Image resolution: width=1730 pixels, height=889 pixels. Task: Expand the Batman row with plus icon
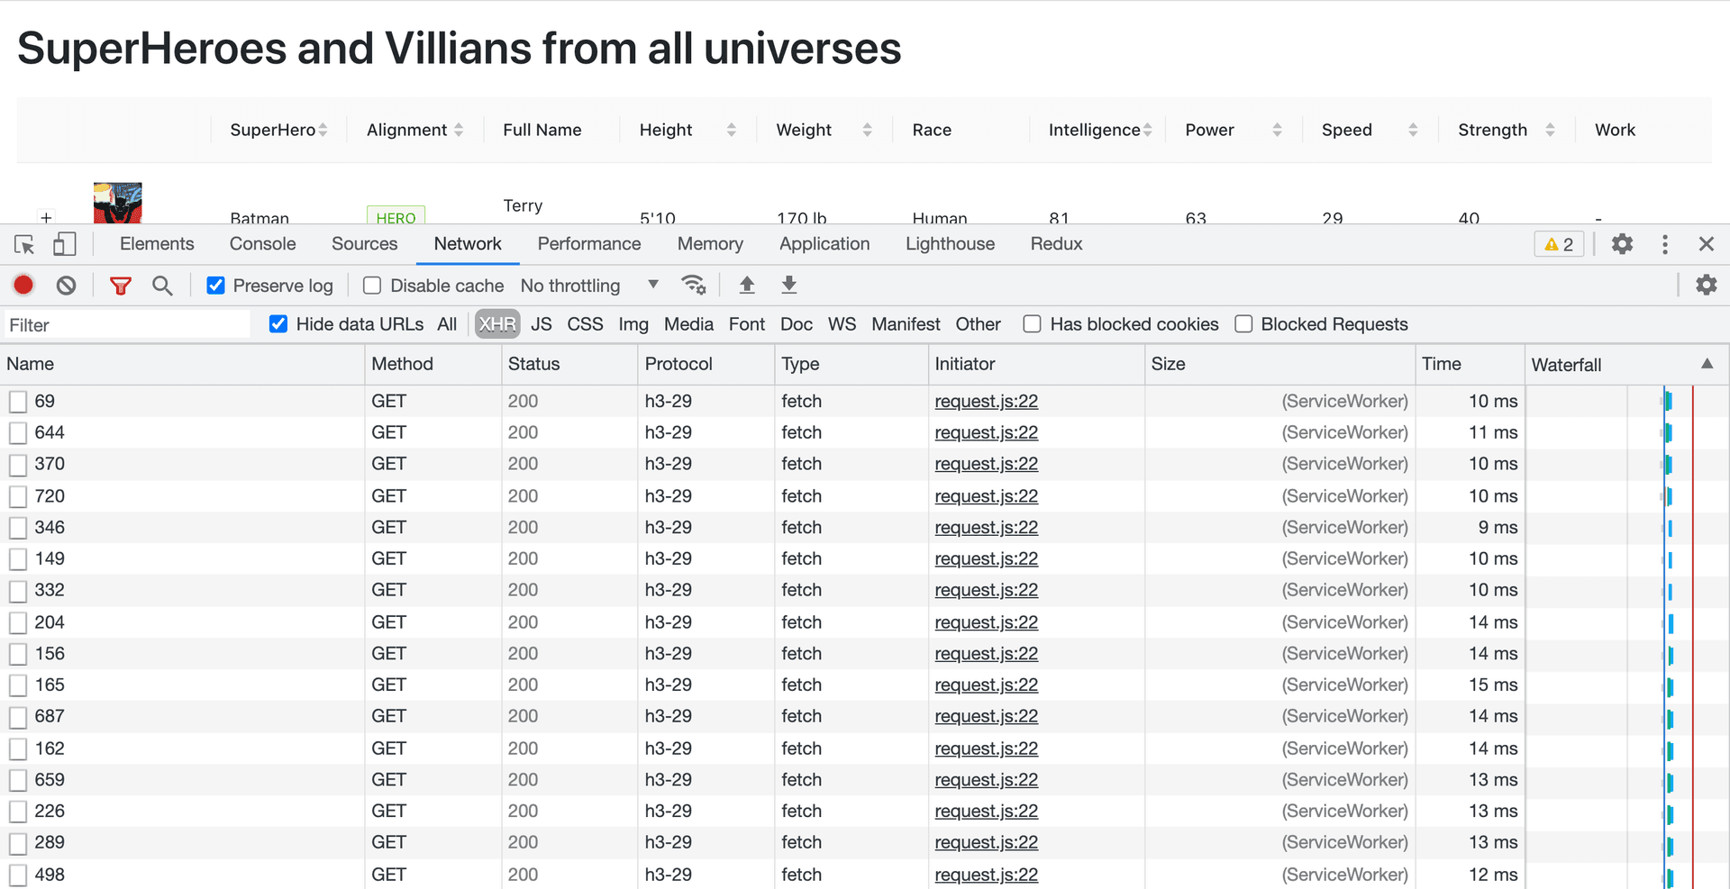[46, 217]
